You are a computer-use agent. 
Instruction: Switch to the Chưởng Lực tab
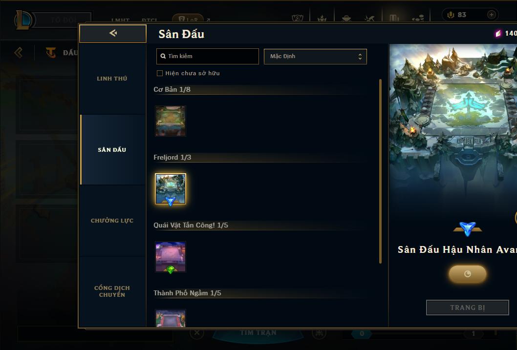112,221
